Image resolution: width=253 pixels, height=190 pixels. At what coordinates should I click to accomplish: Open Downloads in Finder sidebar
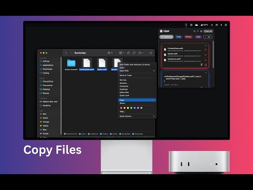pyautogui.click(x=46, y=69)
